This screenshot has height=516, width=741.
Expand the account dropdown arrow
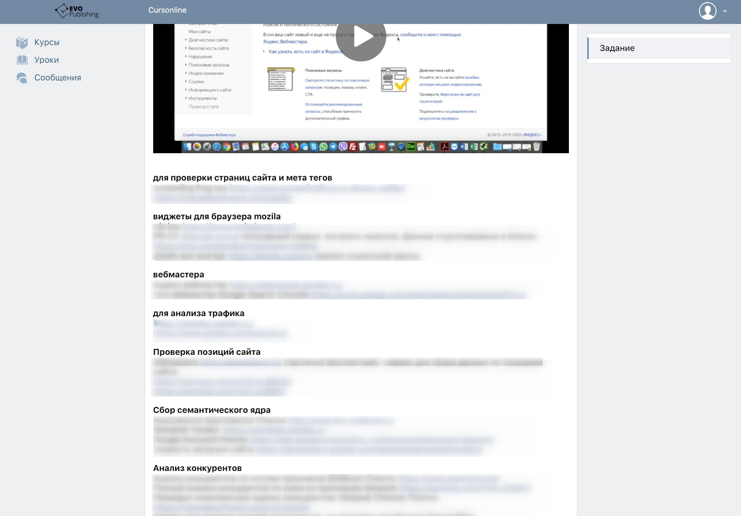tap(725, 11)
